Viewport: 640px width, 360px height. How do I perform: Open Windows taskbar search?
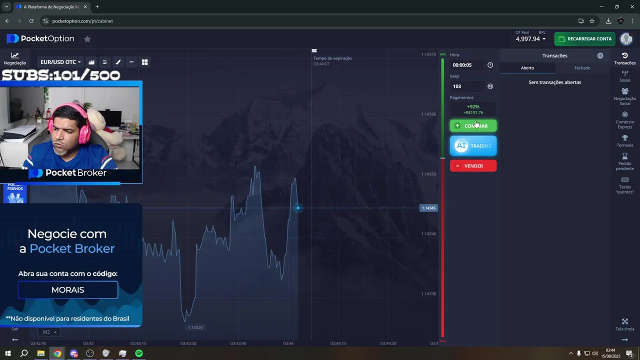coord(24,353)
